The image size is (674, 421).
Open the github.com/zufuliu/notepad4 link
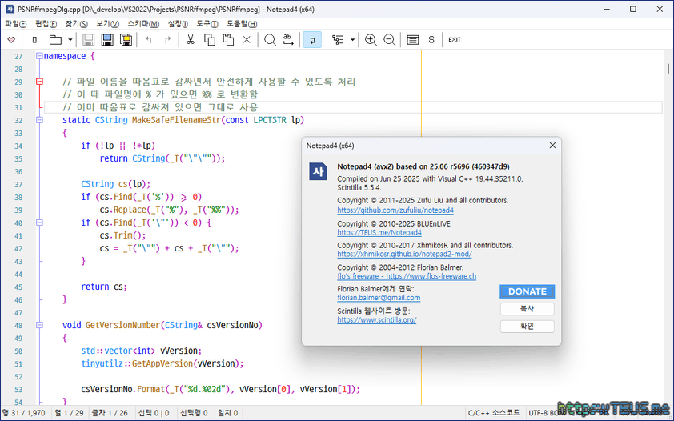[x=395, y=210]
